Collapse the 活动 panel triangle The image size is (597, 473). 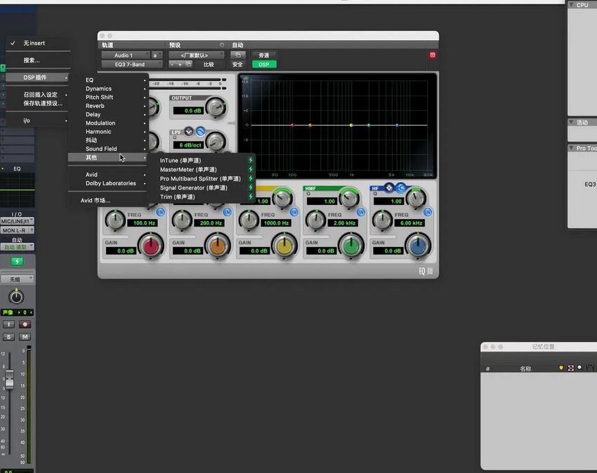click(571, 122)
